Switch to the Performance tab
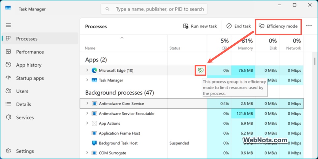Screen dimensions: 318x159 [x=40, y=52]
